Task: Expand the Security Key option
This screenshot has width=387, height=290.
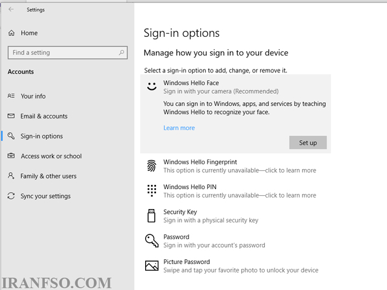Action: [235, 216]
